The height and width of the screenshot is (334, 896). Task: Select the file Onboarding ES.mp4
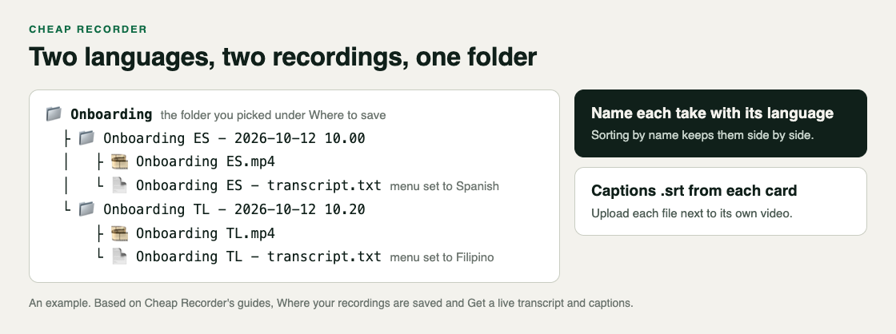click(x=205, y=162)
